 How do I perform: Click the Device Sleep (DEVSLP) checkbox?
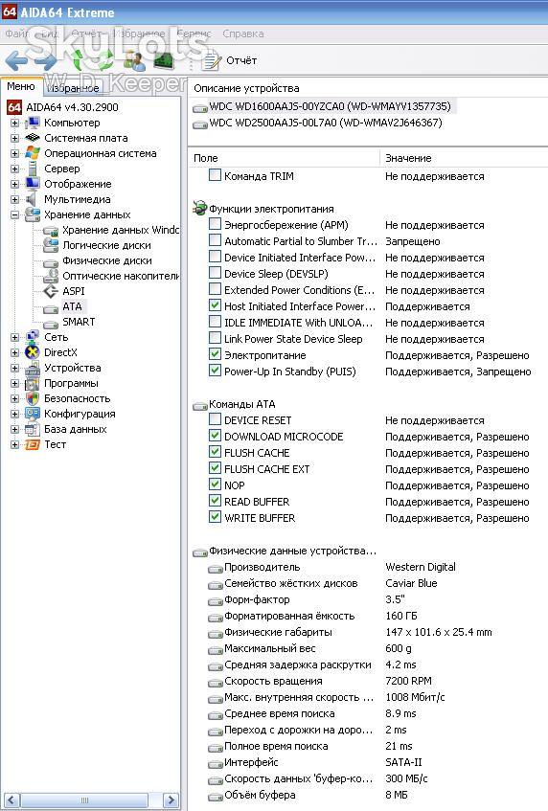tap(215, 273)
